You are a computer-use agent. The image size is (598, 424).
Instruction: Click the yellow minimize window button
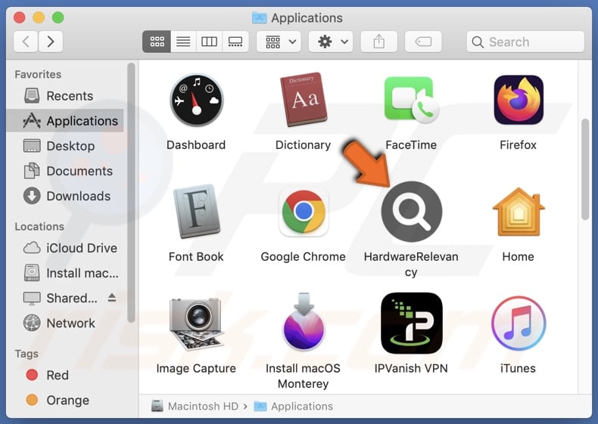tap(39, 17)
